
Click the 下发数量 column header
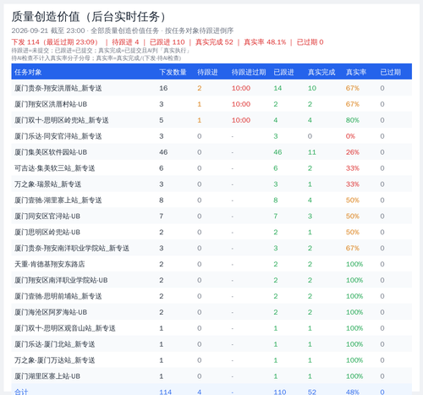[x=173, y=72]
